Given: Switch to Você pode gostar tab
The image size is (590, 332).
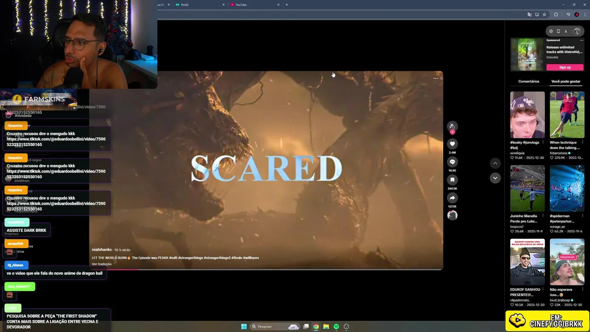Looking at the screenshot, I should 566,81.
